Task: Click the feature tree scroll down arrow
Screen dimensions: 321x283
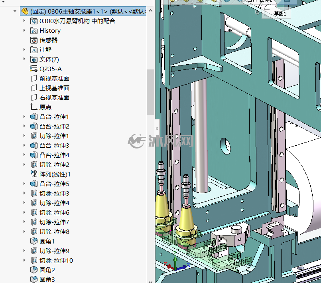Action: click(151, 281)
